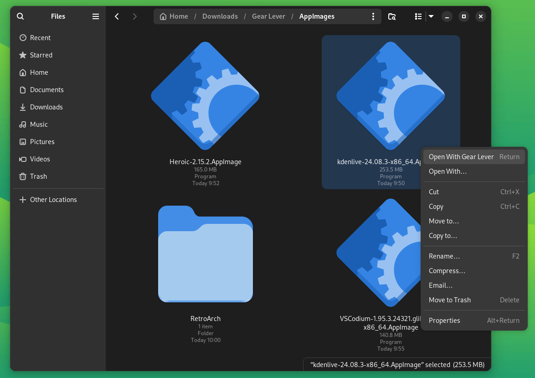Select the Home icon in the path bar
Viewport: 535px width, 378px height.
[163, 16]
